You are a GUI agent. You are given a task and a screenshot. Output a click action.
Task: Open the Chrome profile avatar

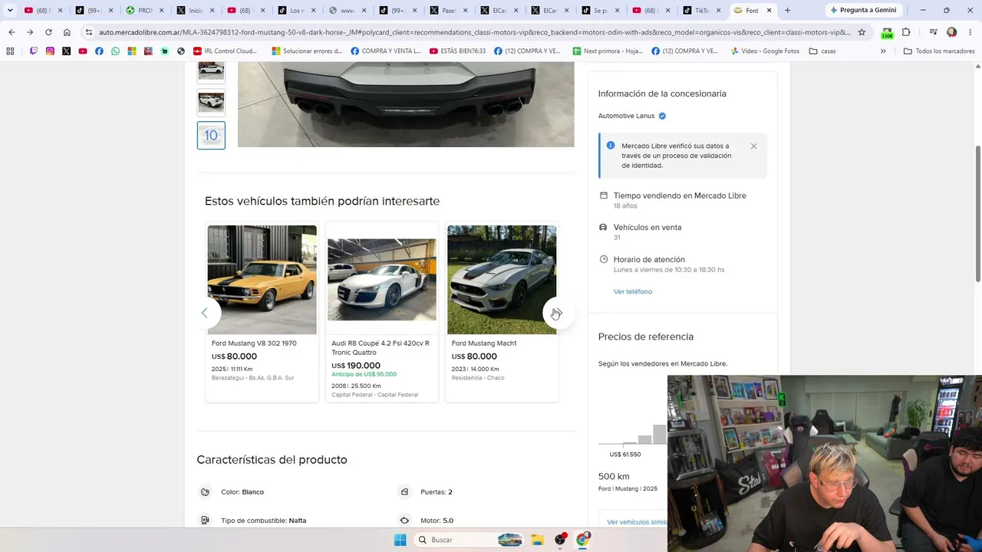click(x=952, y=32)
